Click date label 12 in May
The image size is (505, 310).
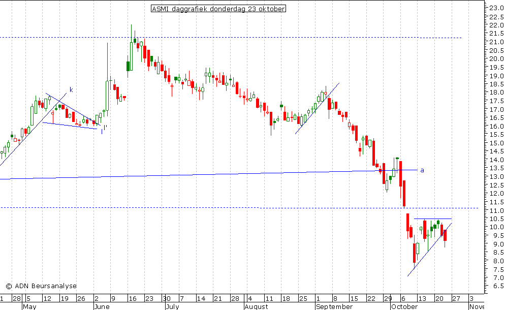47,299
